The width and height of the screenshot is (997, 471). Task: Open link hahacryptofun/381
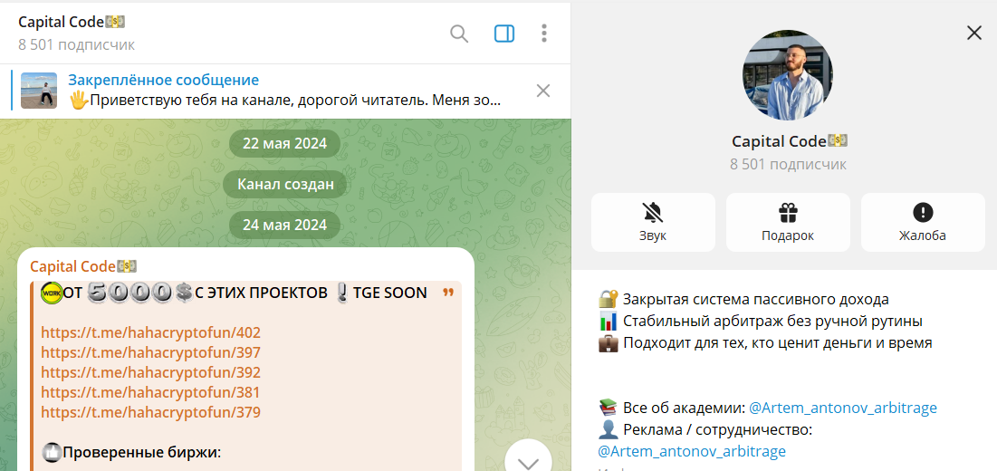click(150, 392)
